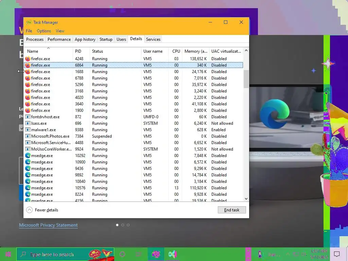Image resolution: width=348 pixels, height=261 pixels.
Task: Select firefox.exe row with PID 4248
Action: [134, 58]
